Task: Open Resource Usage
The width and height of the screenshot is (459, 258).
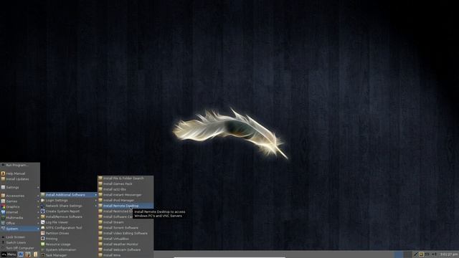Action: click(x=69, y=244)
